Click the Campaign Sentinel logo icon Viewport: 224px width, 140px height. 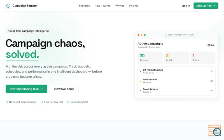8,6
